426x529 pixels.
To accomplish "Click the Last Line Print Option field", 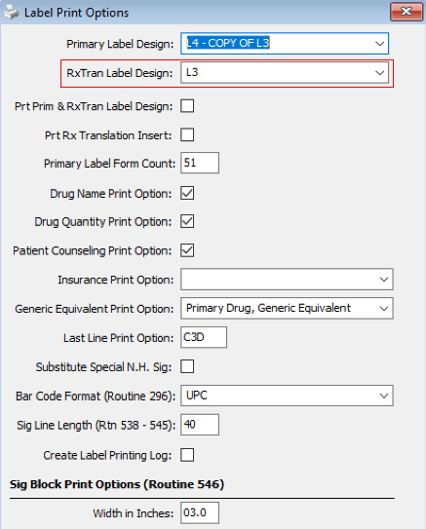I will (204, 337).
